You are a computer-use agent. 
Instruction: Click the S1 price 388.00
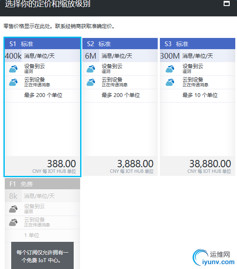point(61,164)
